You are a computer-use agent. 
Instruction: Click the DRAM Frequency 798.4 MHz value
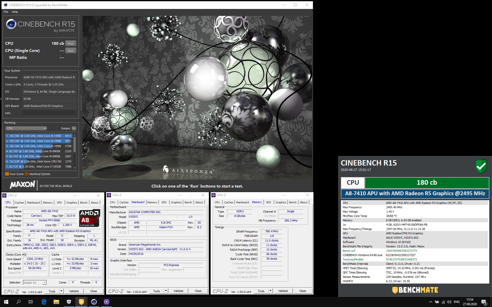point(272,231)
